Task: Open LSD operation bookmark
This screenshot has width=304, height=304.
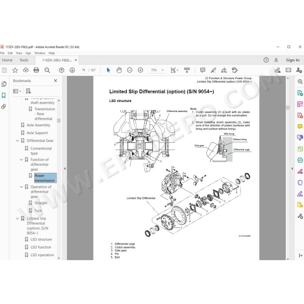Action: 42,255
